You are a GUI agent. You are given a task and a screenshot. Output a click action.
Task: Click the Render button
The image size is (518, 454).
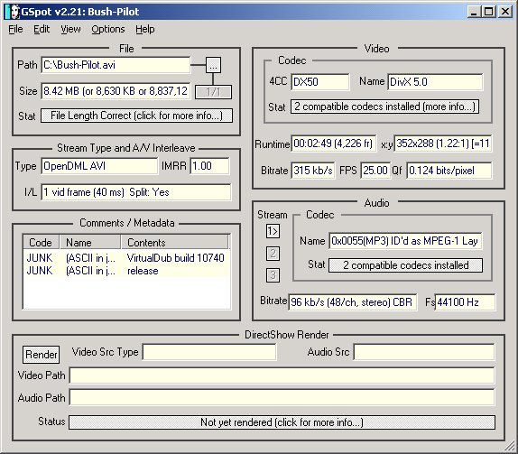click(x=42, y=355)
